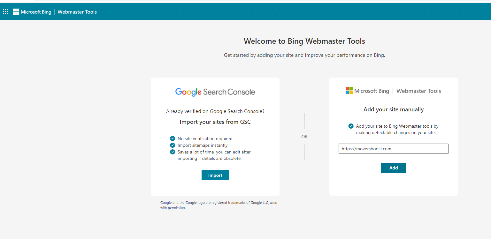Click checkmark icon beside Saves a lot of time
Image resolution: width=491 pixels, height=239 pixels.
(173, 152)
